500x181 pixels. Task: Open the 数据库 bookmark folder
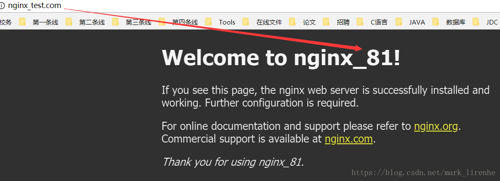point(449,22)
